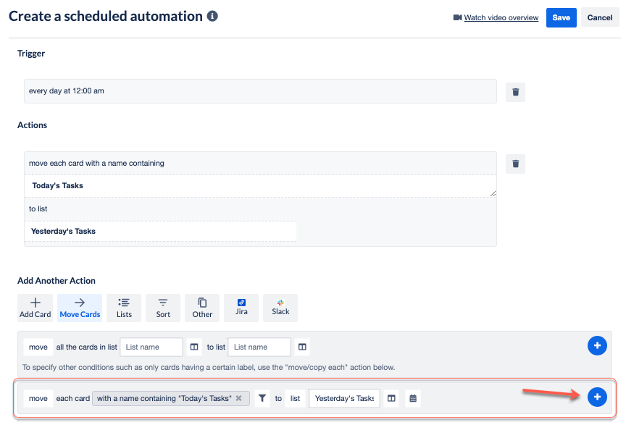Screen dimensions: 626x422
Task: Click the source List name input field
Action: pos(151,347)
